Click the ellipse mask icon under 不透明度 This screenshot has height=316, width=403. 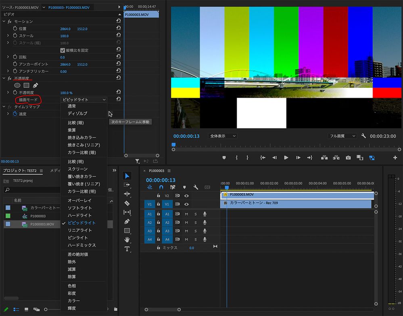click(x=17, y=85)
